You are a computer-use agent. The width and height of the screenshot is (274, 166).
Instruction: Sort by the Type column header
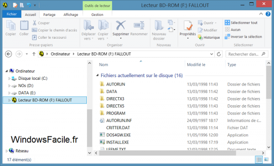click(232, 65)
